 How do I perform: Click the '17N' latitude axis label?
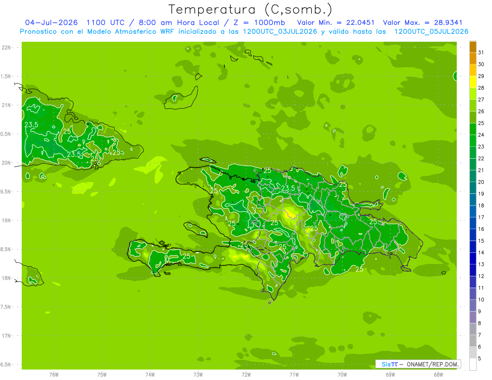click(7, 336)
